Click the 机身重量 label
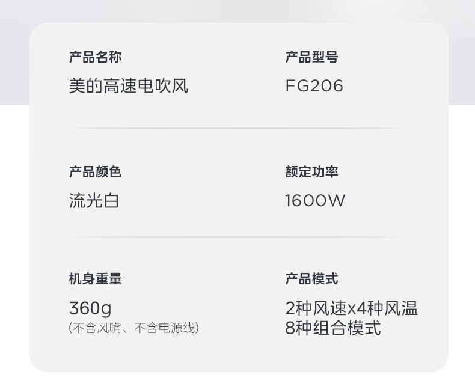Image resolution: width=475 pixels, height=386 pixels. click(x=95, y=279)
